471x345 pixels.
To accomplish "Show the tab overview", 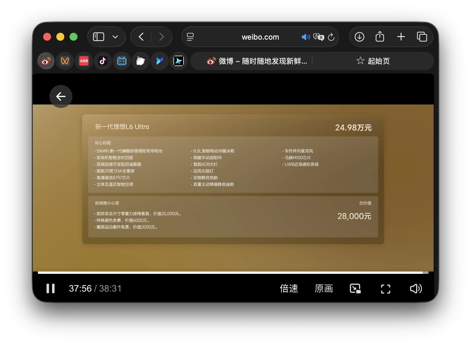I will tap(422, 37).
